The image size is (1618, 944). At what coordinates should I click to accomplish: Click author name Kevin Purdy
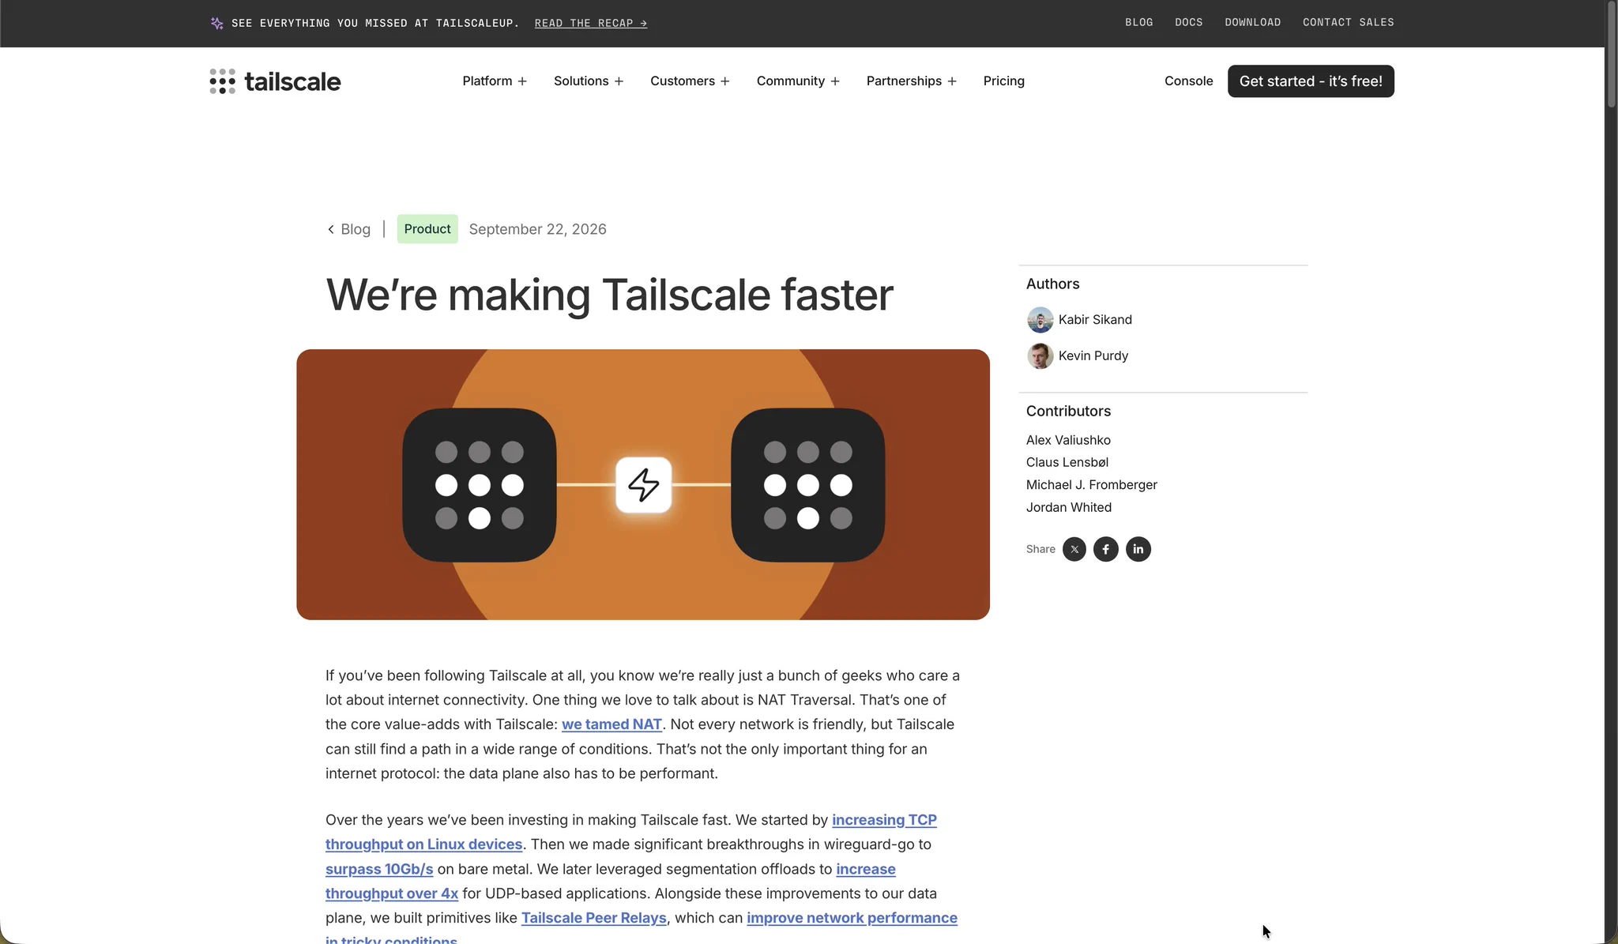coord(1093,356)
